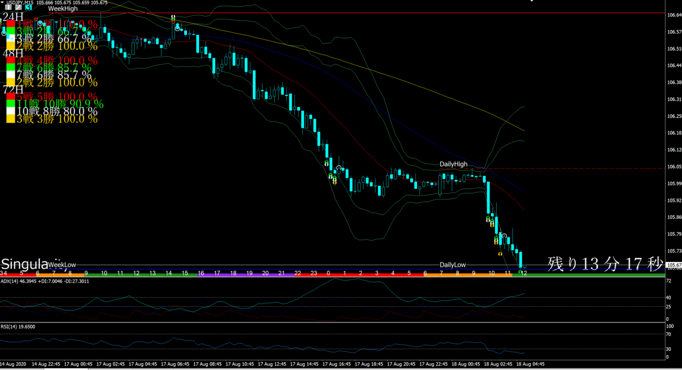Click the 14 Aug 2020 date axis label
The width and height of the screenshot is (682, 370).
tap(14, 364)
